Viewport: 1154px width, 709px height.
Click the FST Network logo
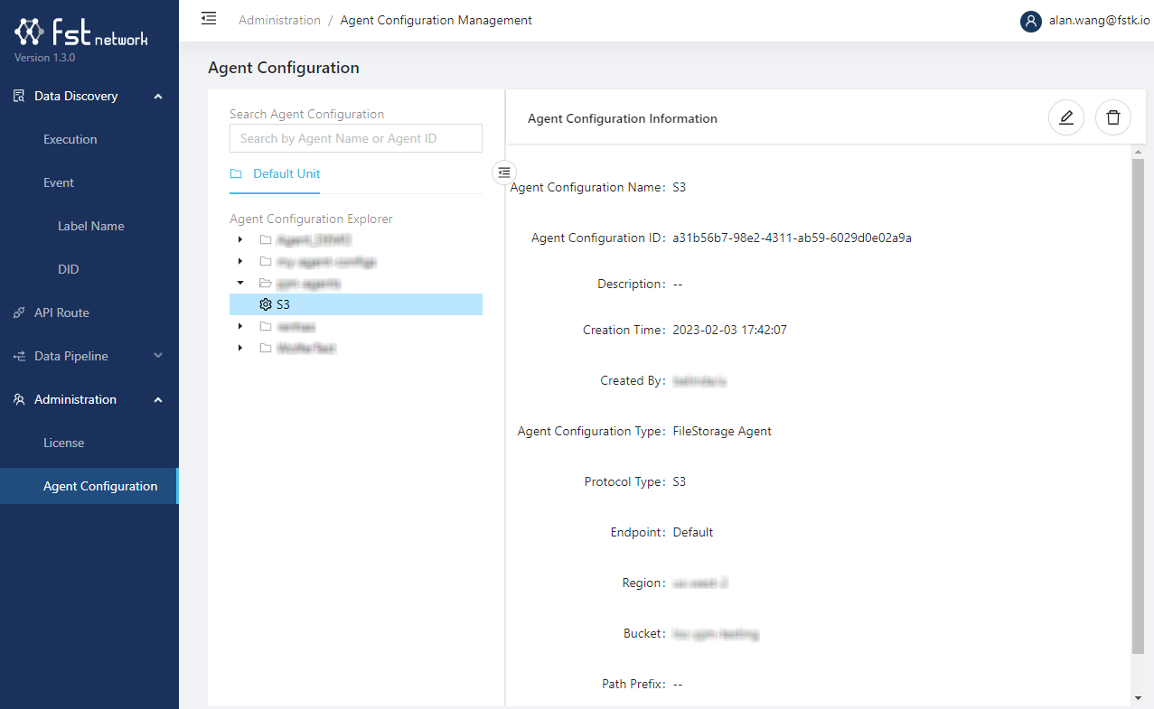click(x=80, y=34)
